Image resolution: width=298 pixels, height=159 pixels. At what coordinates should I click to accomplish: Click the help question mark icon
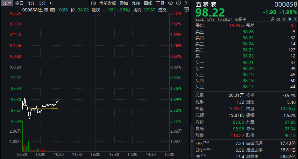click(178, 3)
